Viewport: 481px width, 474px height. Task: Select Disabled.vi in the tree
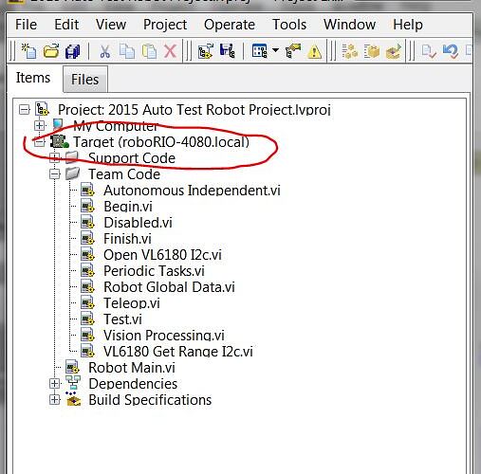(x=138, y=223)
